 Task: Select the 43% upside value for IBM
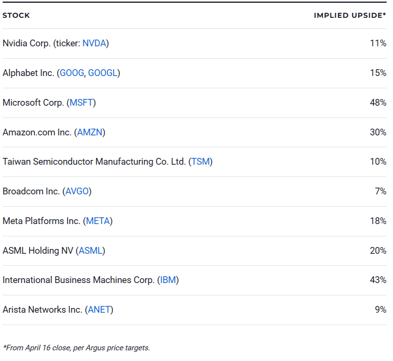[x=378, y=280]
